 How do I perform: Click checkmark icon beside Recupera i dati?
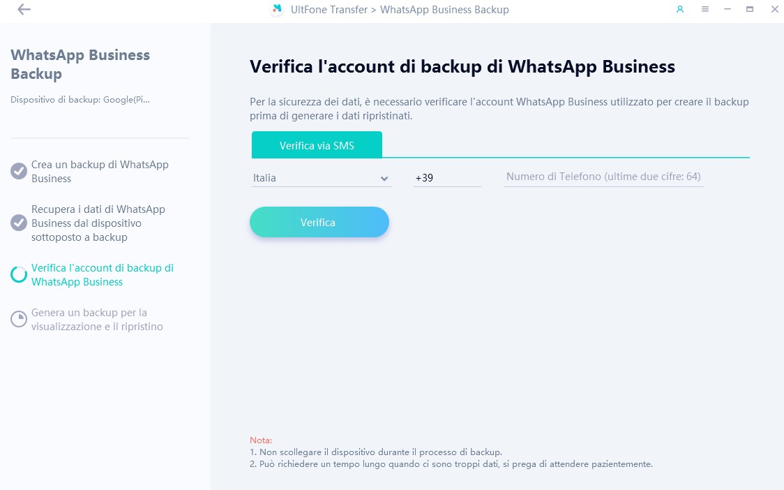point(19,223)
